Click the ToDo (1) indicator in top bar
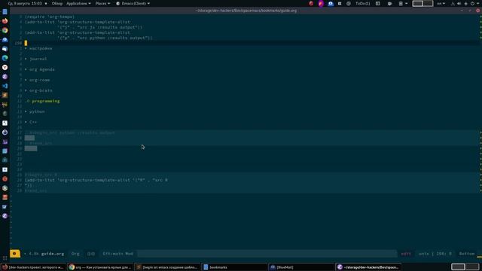Screen dimensions: 482x271 pos(362,3)
